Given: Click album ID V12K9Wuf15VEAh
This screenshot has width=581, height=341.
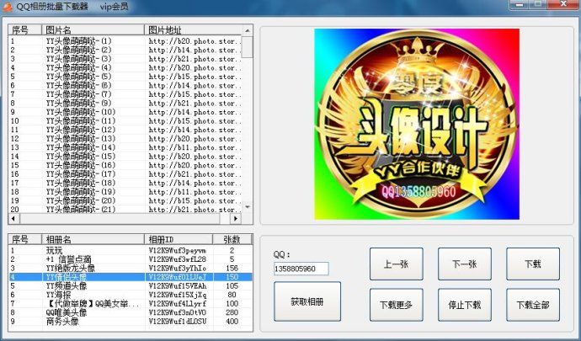Looking at the screenshot, I should tap(178, 286).
